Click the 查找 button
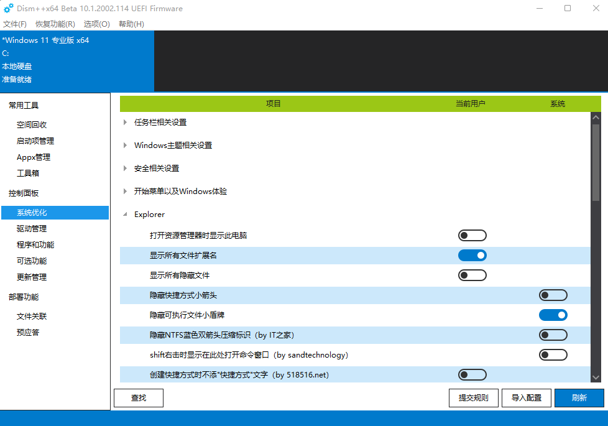 [x=138, y=397]
